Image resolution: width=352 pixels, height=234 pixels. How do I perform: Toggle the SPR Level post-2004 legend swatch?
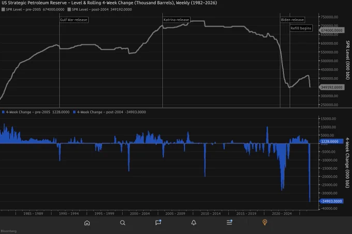[69, 9]
